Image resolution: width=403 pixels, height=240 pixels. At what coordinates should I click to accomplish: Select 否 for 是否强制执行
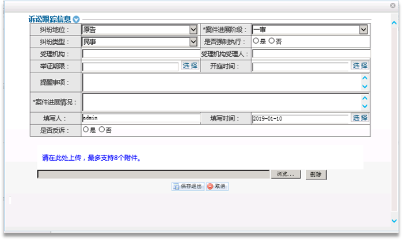[x=272, y=41]
